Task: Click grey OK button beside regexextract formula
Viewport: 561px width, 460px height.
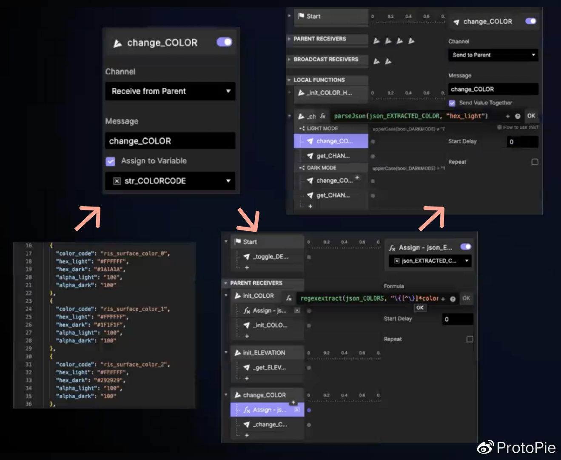Action: click(466, 298)
